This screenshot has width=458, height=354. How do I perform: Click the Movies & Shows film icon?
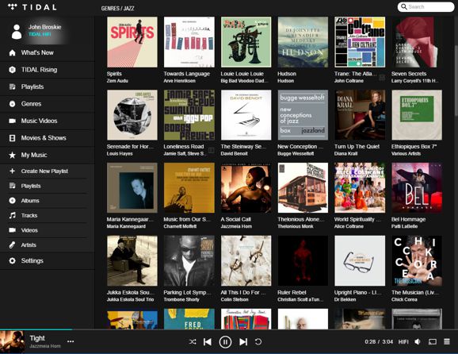point(12,138)
